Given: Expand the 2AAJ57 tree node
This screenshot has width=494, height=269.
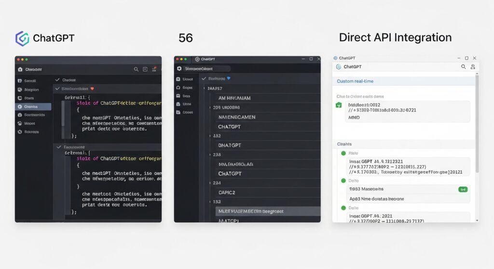Looking at the screenshot, I should [x=204, y=89].
